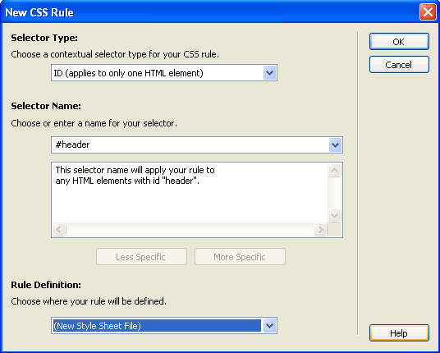Cancel the new CSS rule

coord(399,65)
